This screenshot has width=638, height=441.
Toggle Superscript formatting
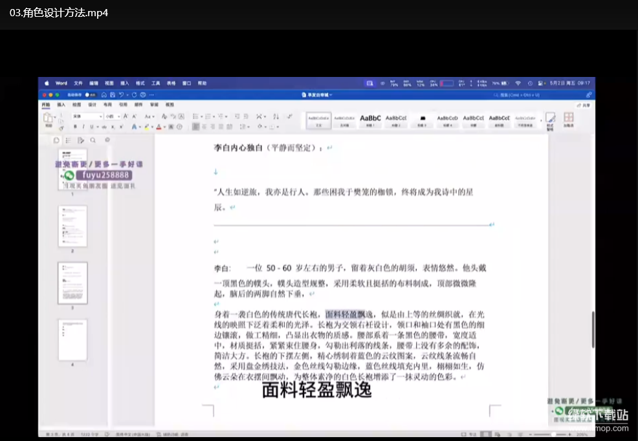(121, 127)
